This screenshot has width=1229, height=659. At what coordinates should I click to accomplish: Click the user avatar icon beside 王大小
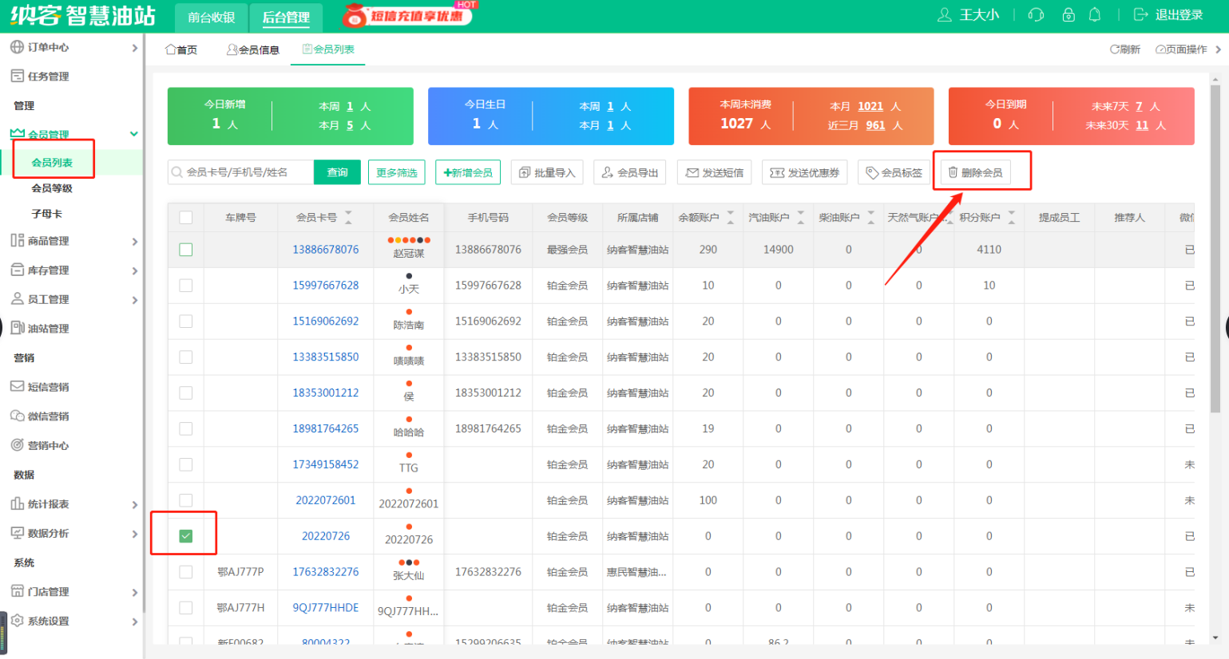(945, 15)
